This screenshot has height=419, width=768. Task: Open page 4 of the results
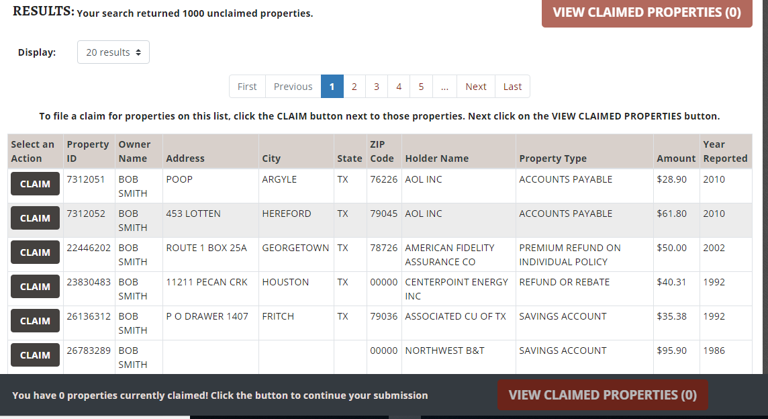click(x=399, y=86)
